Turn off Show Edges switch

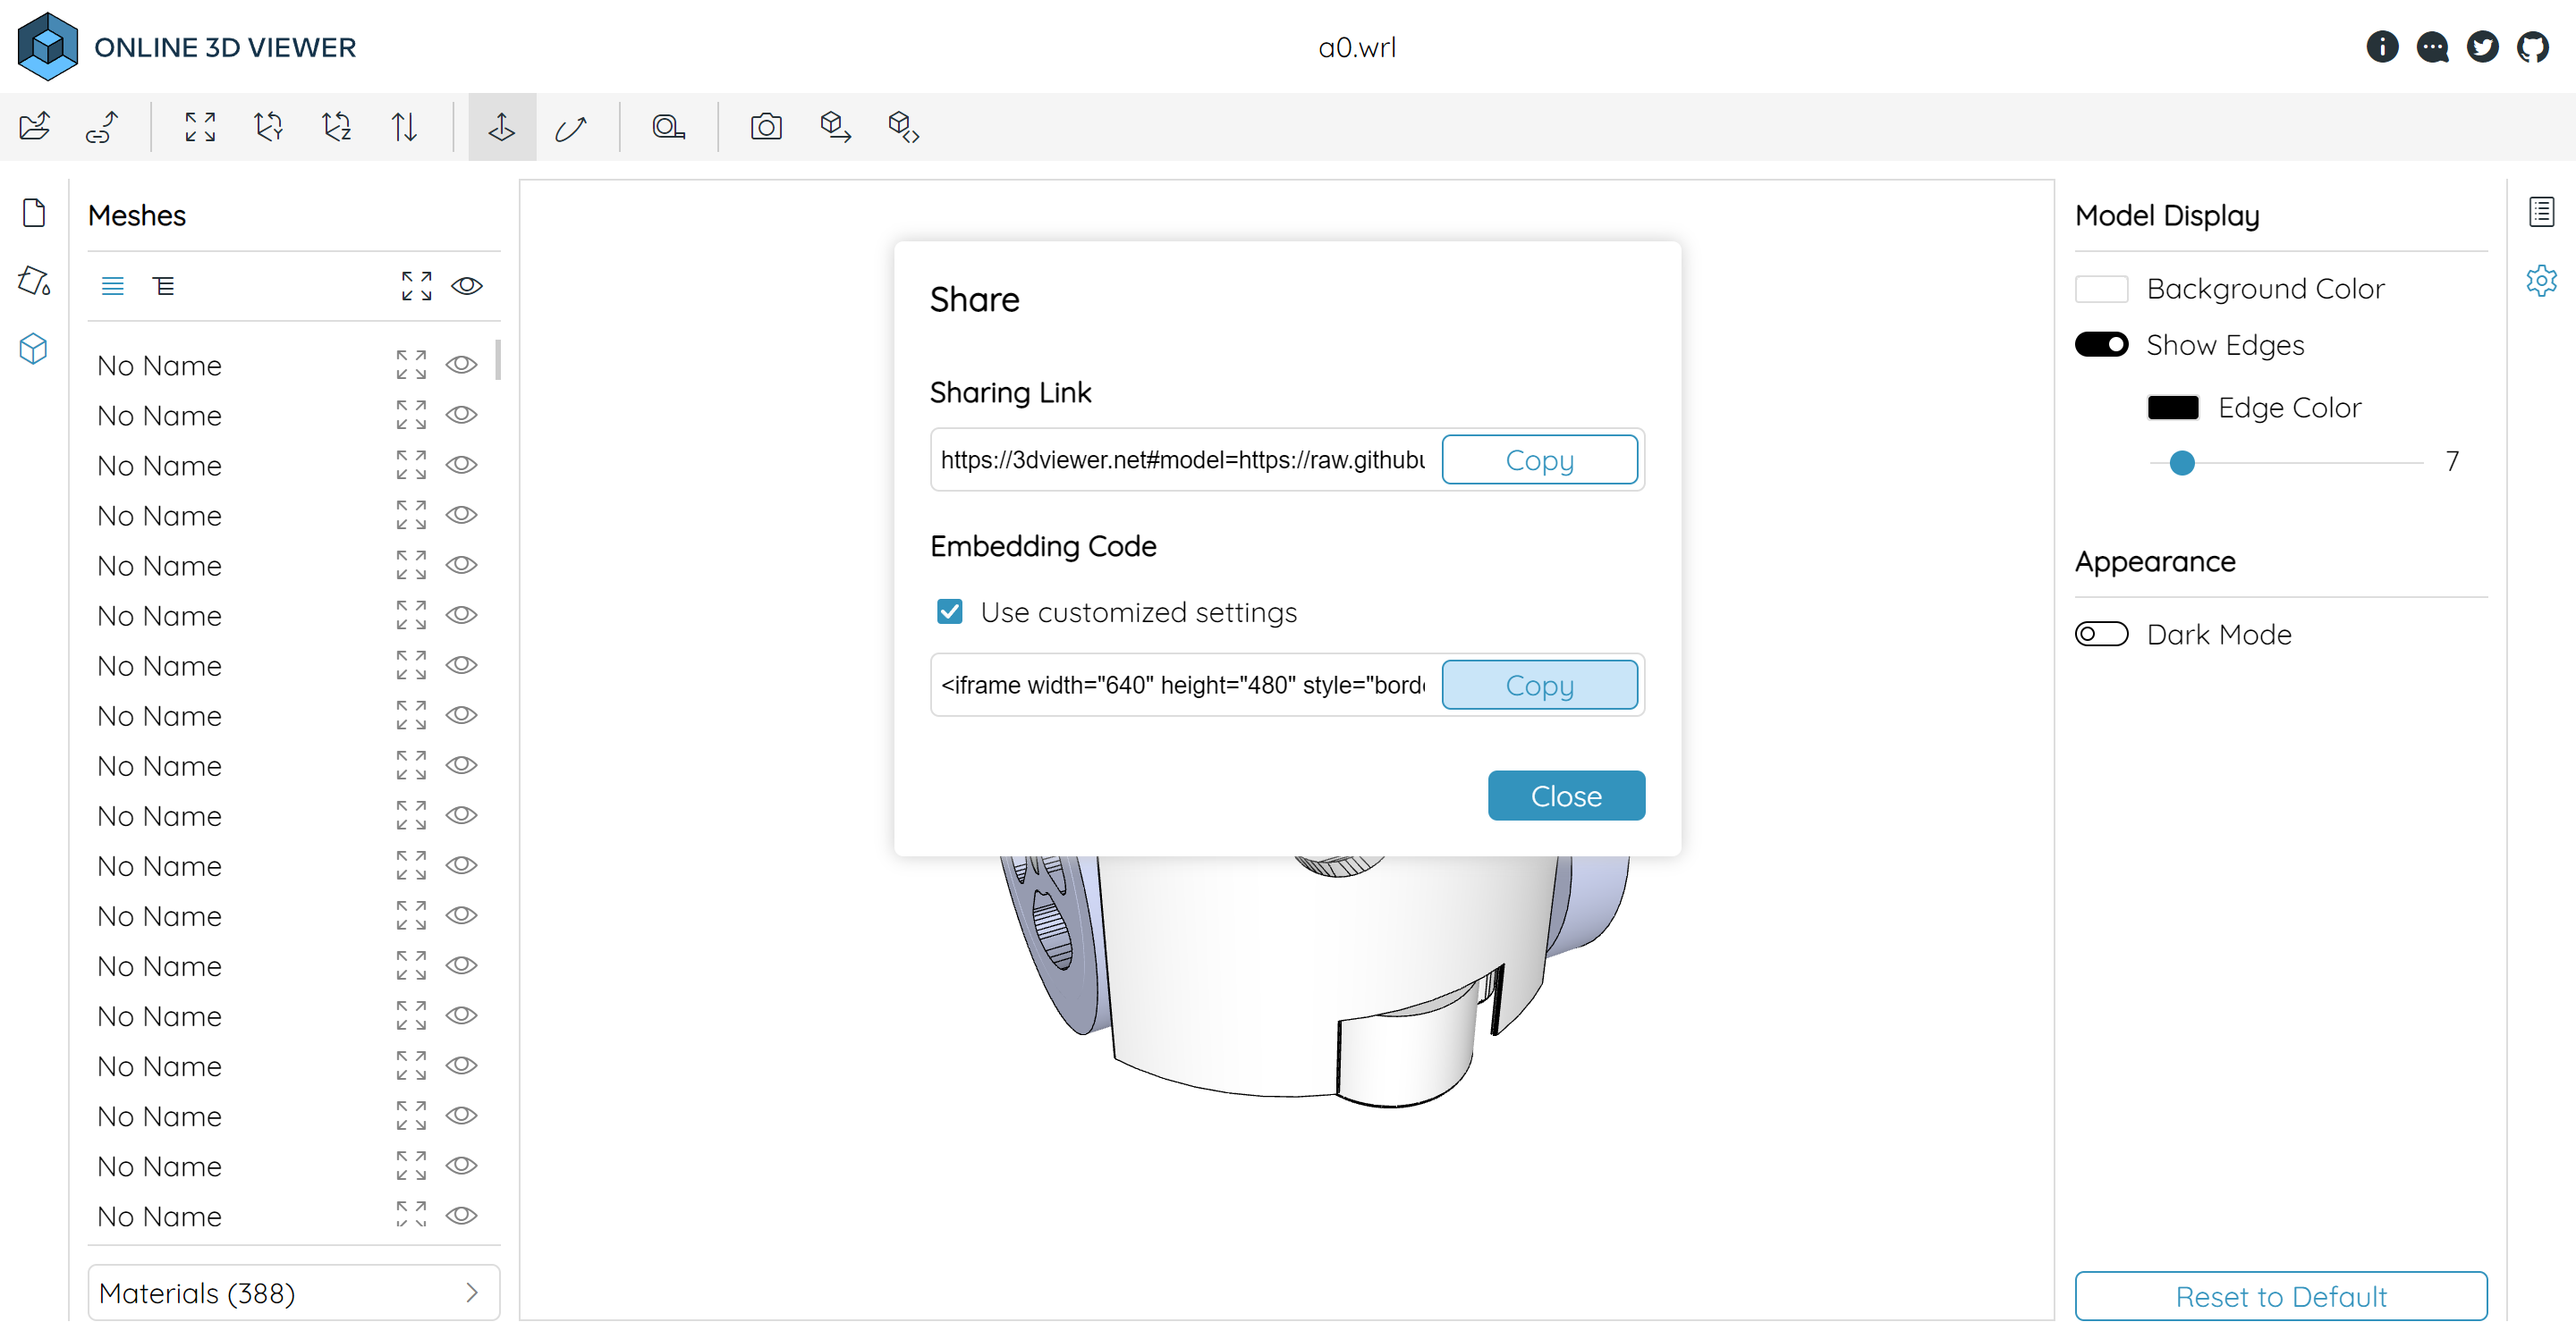tap(2101, 345)
